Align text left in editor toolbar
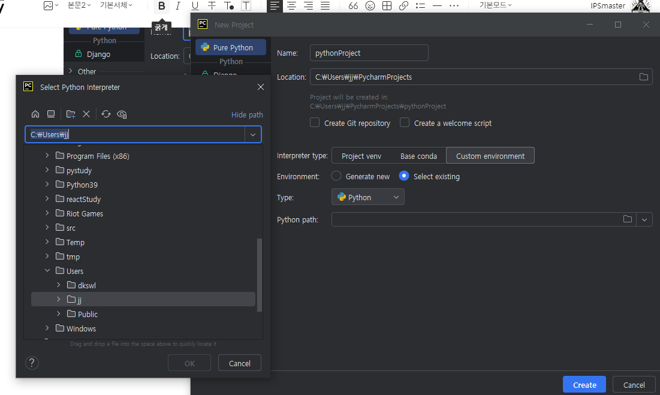Screen dimensions: 660x395 [x=275, y=6]
